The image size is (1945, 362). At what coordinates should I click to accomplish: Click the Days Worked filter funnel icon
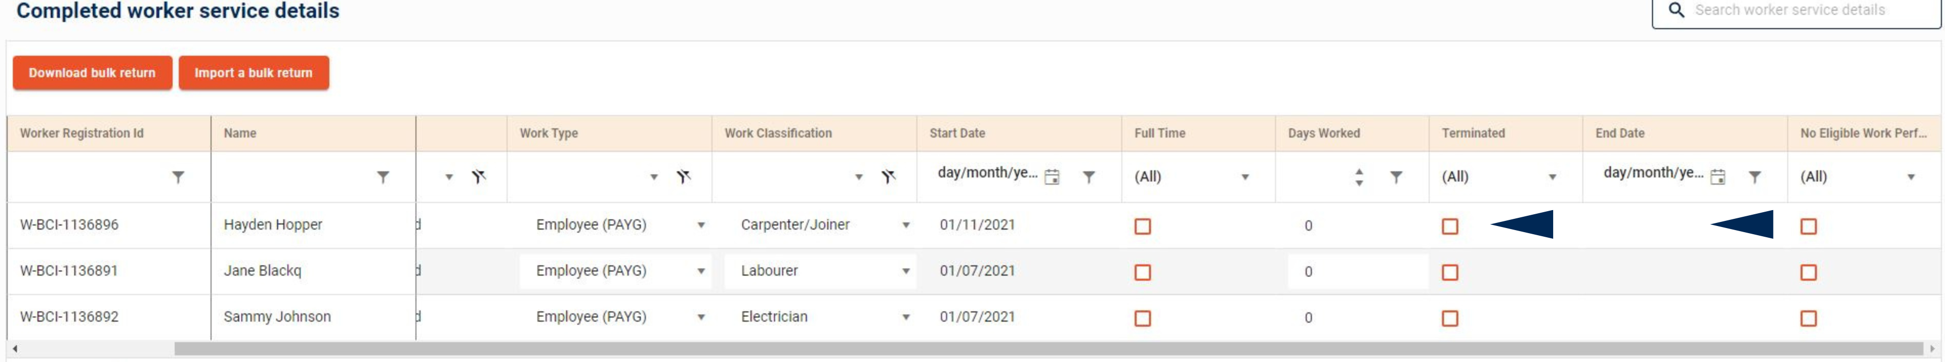[1396, 177]
